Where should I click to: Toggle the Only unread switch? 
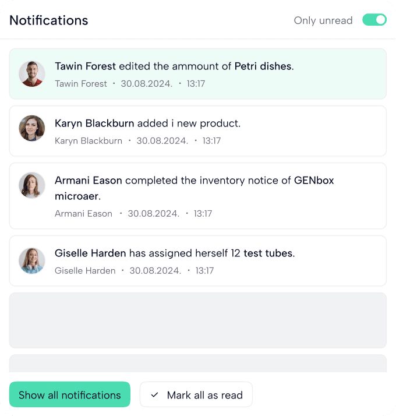[x=374, y=20]
